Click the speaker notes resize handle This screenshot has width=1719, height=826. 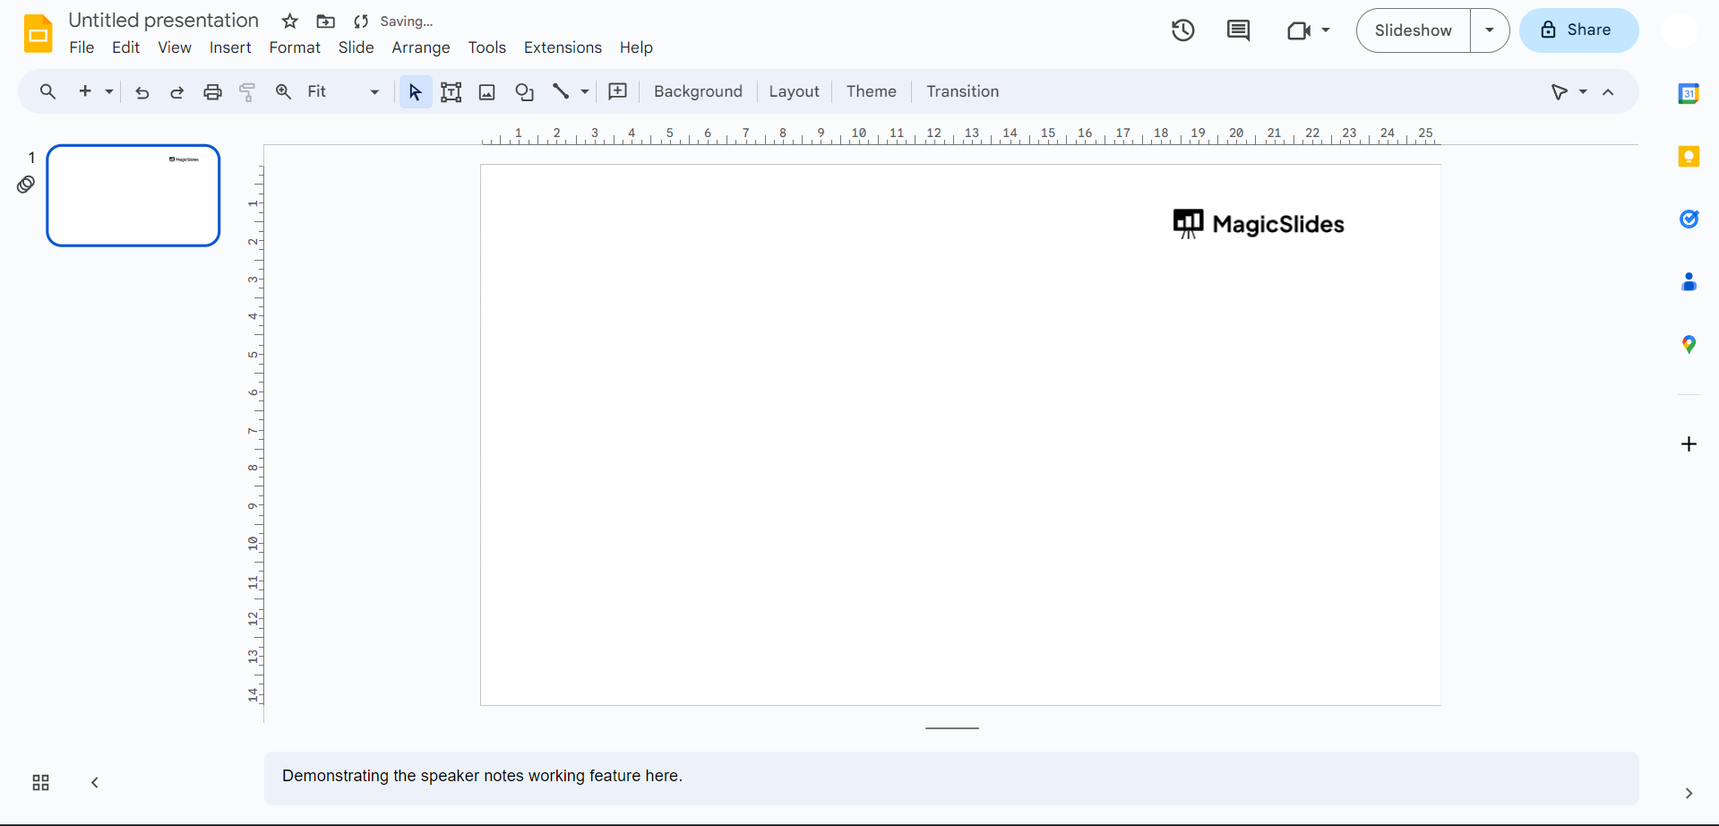951,728
